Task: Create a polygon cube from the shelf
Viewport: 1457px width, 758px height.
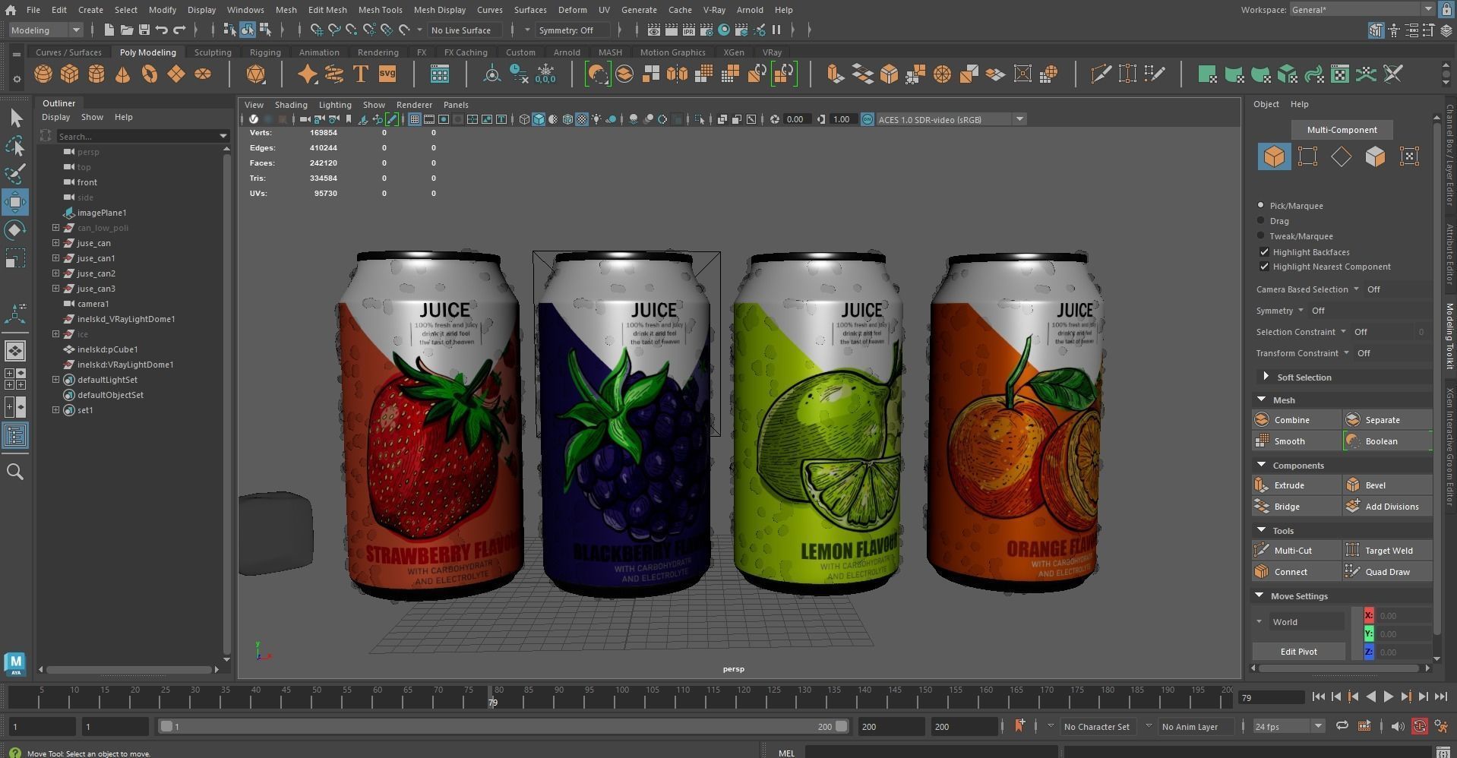Action: (70, 74)
